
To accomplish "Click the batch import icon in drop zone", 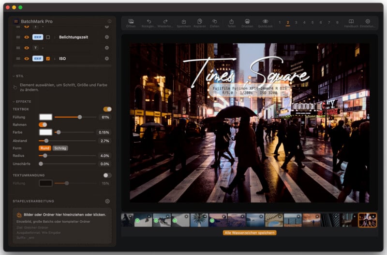I will coord(19,215).
